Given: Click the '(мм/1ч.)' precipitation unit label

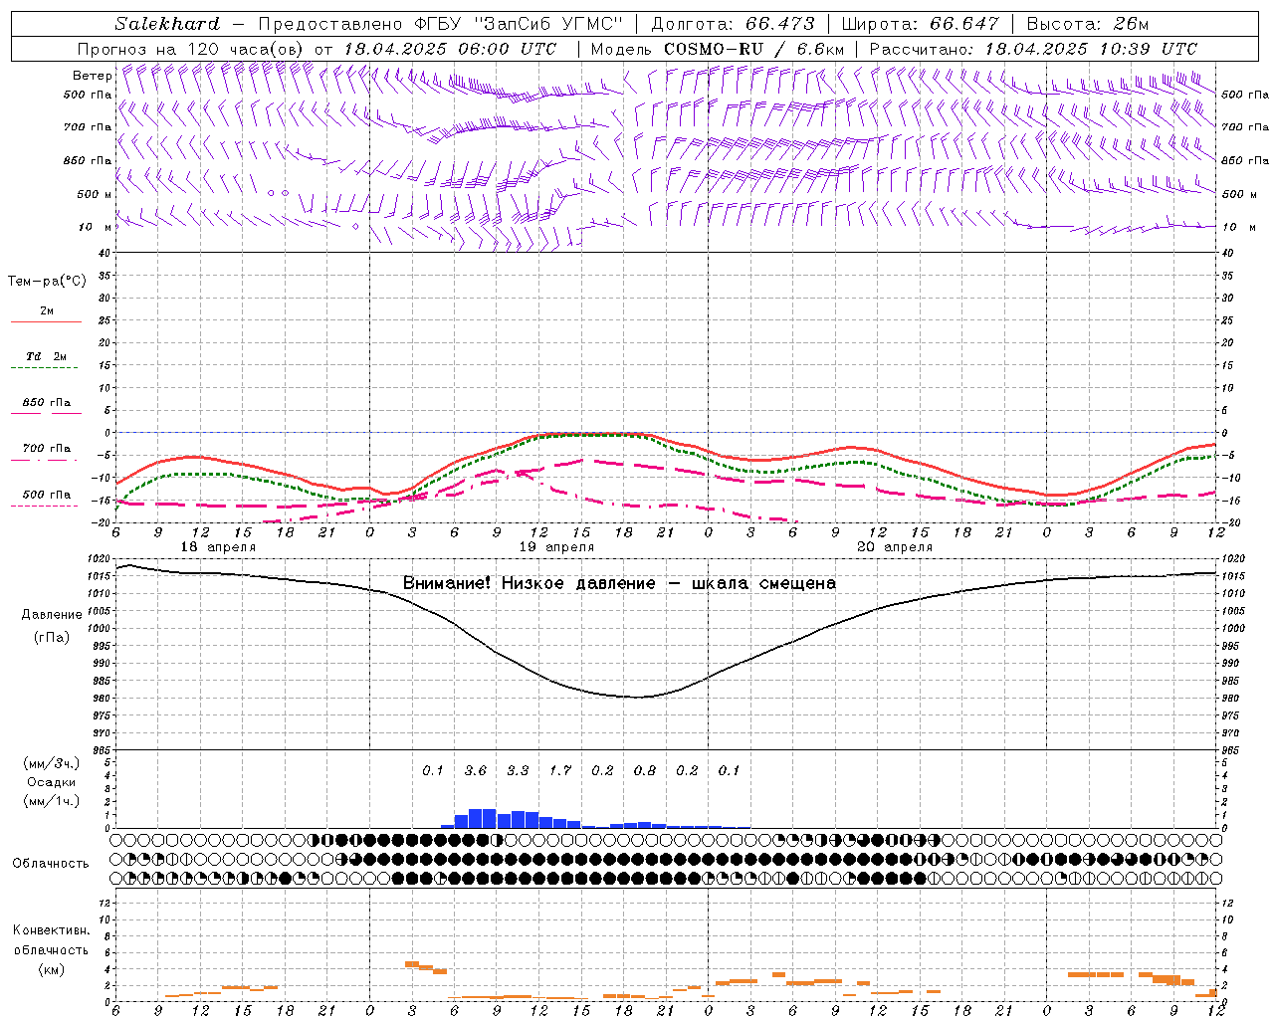Looking at the screenshot, I should coord(52,801).
